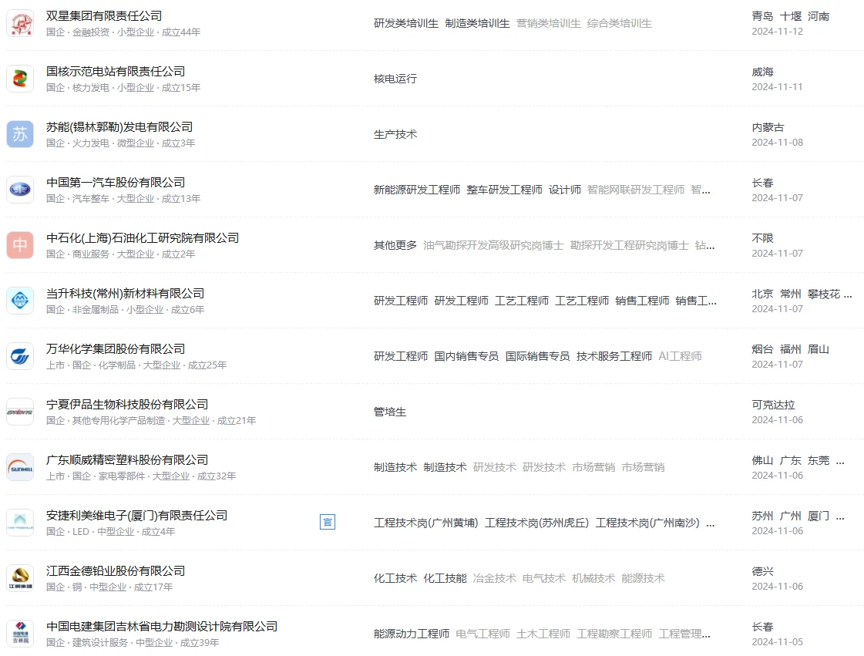Click 可克达拉 location on 宁夏伊品 row
This screenshot has height=656, width=864.
(773, 405)
